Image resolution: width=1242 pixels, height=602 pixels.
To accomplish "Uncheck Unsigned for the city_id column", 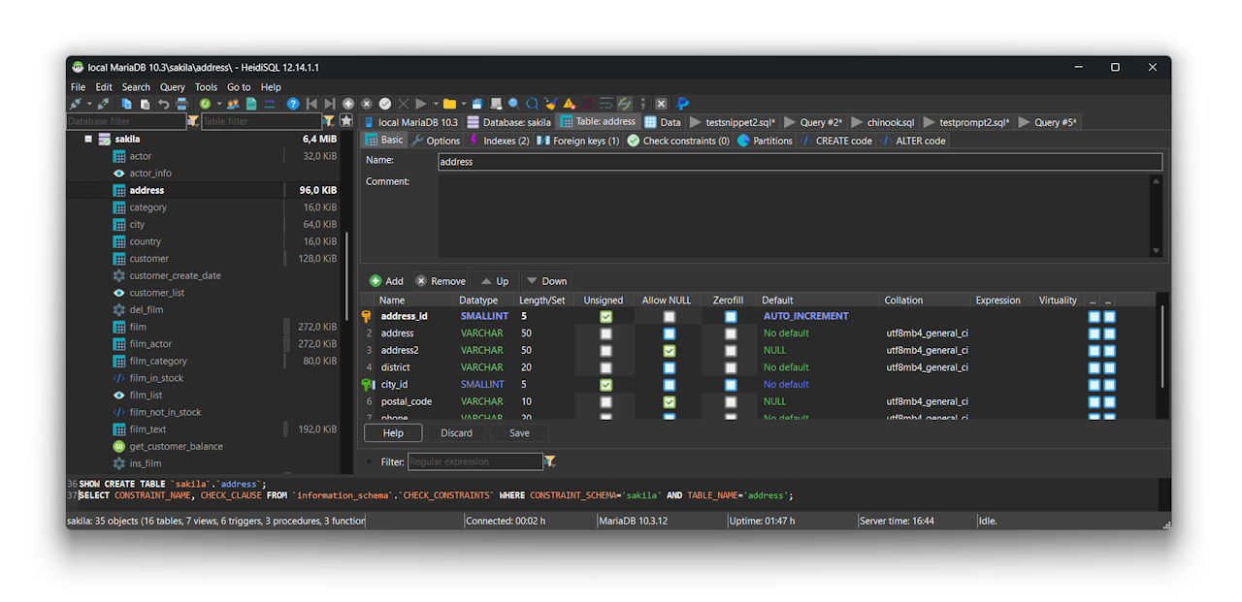I will click(605, 385).
